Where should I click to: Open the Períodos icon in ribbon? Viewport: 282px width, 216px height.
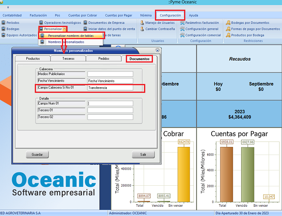coord(3,23)
